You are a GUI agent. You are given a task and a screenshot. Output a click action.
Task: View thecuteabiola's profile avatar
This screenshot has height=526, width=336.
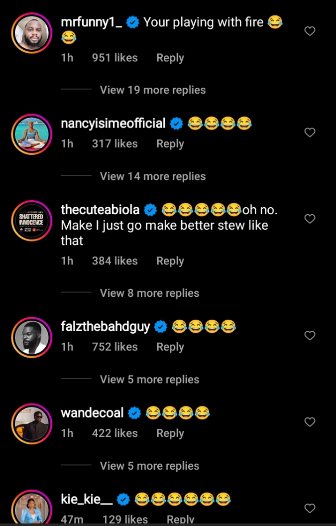point(31,221)
